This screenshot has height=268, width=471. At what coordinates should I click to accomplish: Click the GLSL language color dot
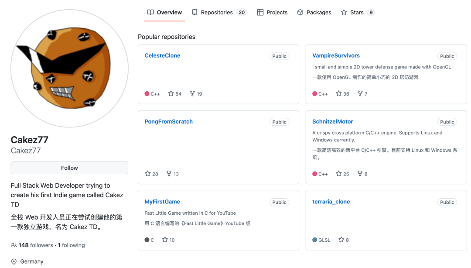click(315, 240)
